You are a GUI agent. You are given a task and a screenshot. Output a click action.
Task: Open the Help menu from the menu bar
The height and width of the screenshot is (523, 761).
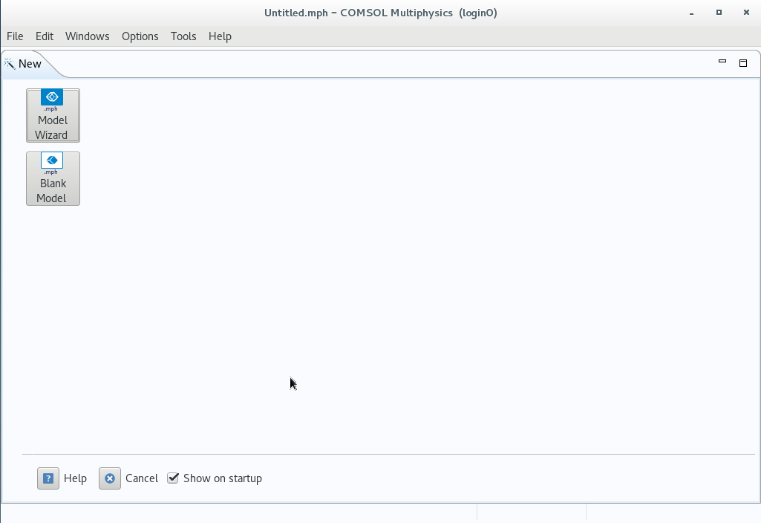pos(220,36)
